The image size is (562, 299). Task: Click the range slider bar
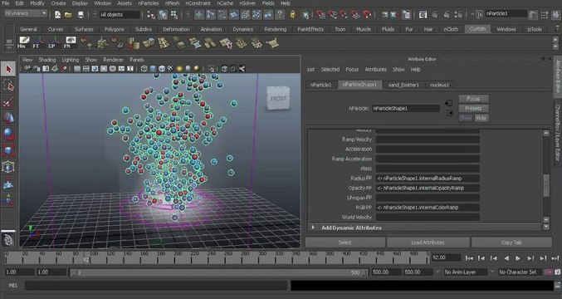[x=218, y=272]
